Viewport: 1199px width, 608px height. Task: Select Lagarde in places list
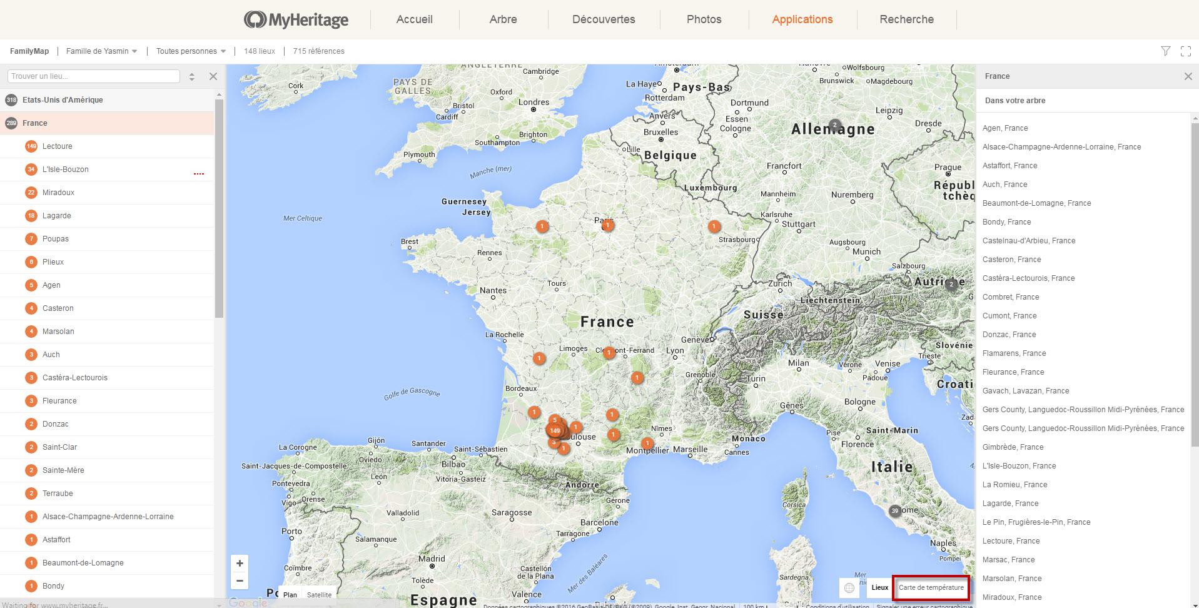click(107, 216)
